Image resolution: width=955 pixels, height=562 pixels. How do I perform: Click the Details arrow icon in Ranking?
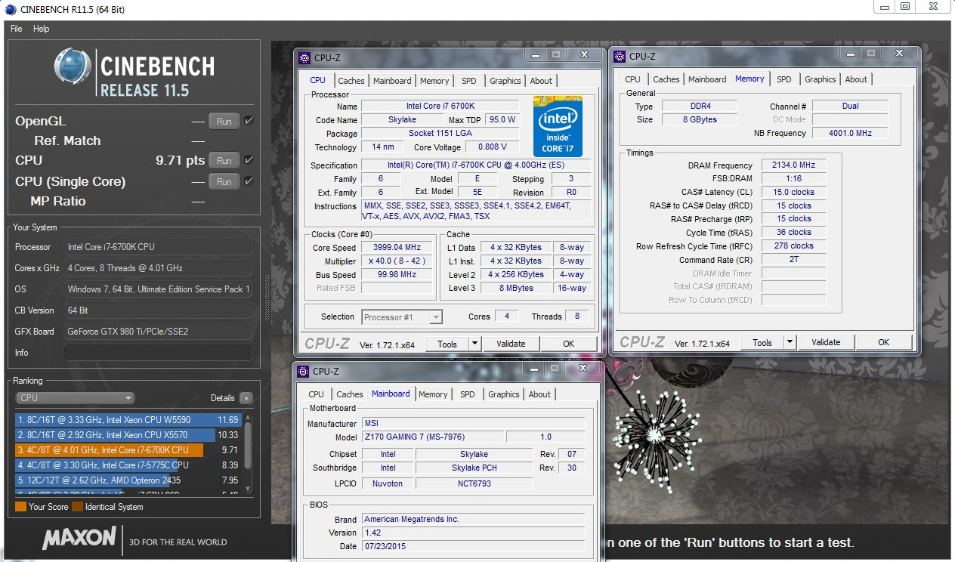(x=246, y=398)
